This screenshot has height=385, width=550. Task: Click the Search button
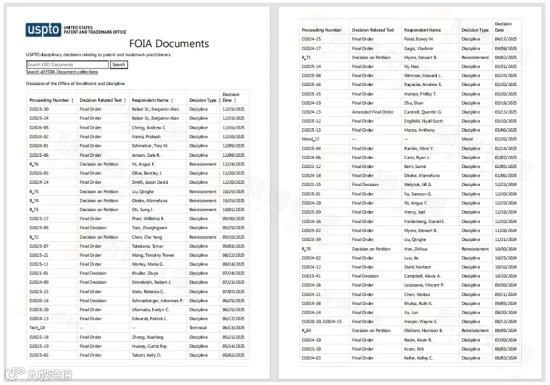point(119,65)
